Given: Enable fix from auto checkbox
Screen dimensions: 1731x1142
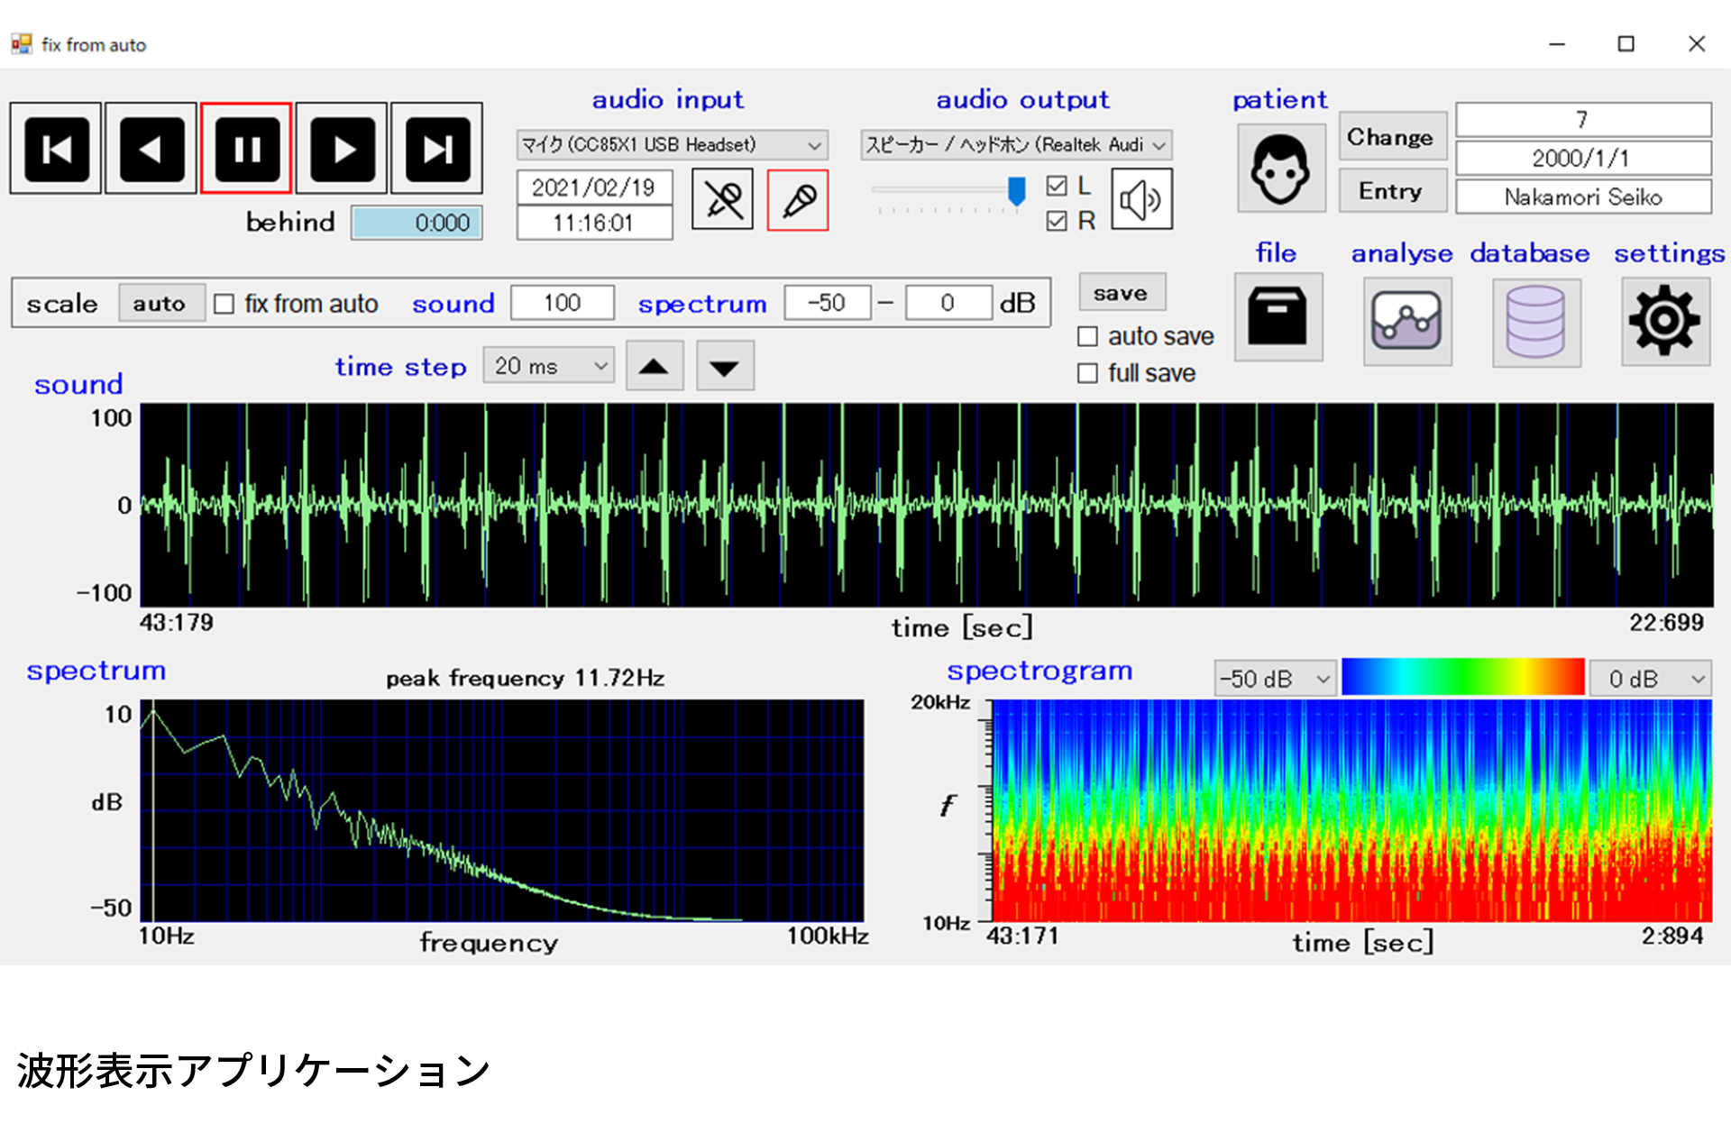Looking at the screenshot, I should pos(224,304).
